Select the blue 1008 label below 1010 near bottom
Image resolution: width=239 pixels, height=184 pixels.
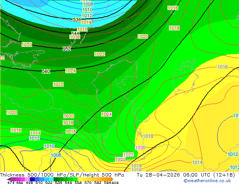[56, 155]
